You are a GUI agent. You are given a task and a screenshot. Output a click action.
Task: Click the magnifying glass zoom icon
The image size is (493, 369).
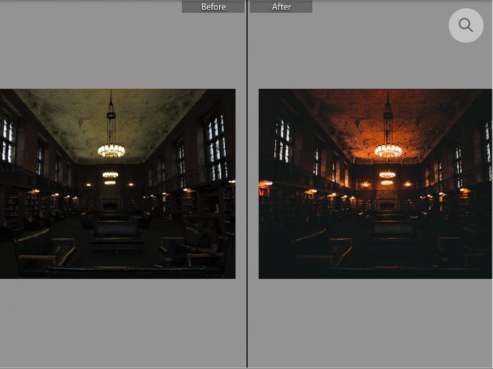466,25
